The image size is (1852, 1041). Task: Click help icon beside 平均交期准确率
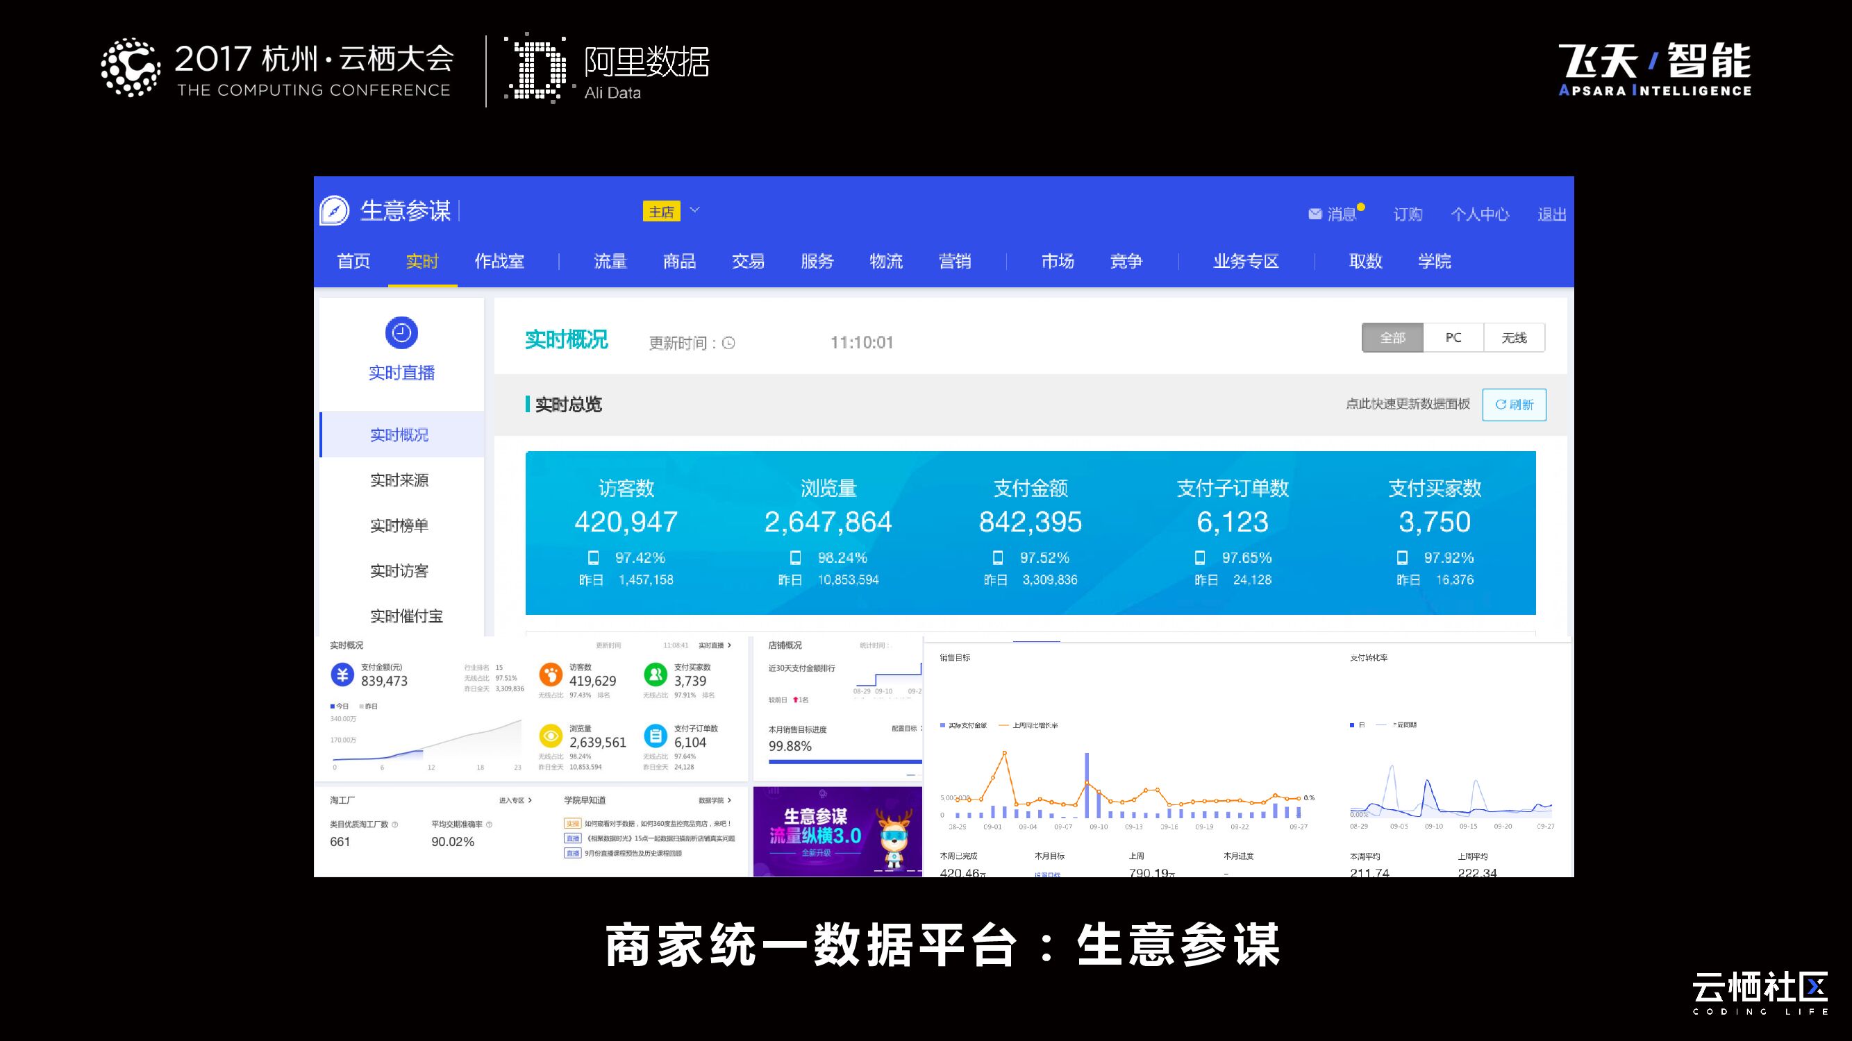(490, 824)
